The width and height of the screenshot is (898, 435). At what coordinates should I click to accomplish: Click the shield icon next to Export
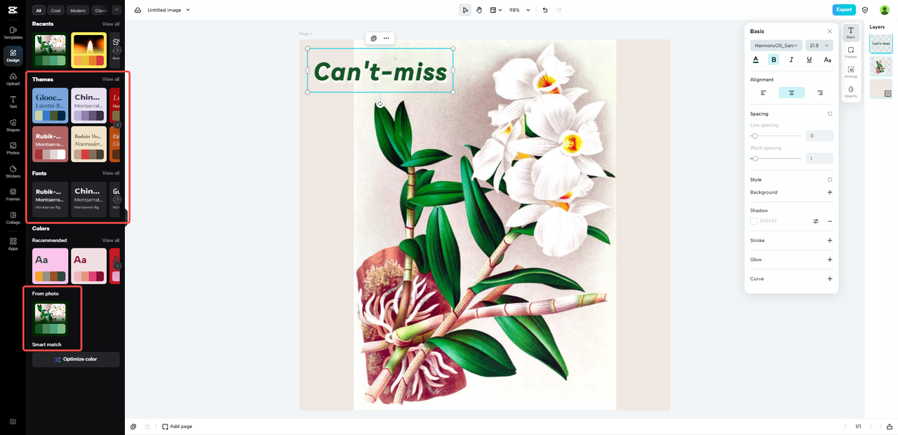(x=865, y=10)
